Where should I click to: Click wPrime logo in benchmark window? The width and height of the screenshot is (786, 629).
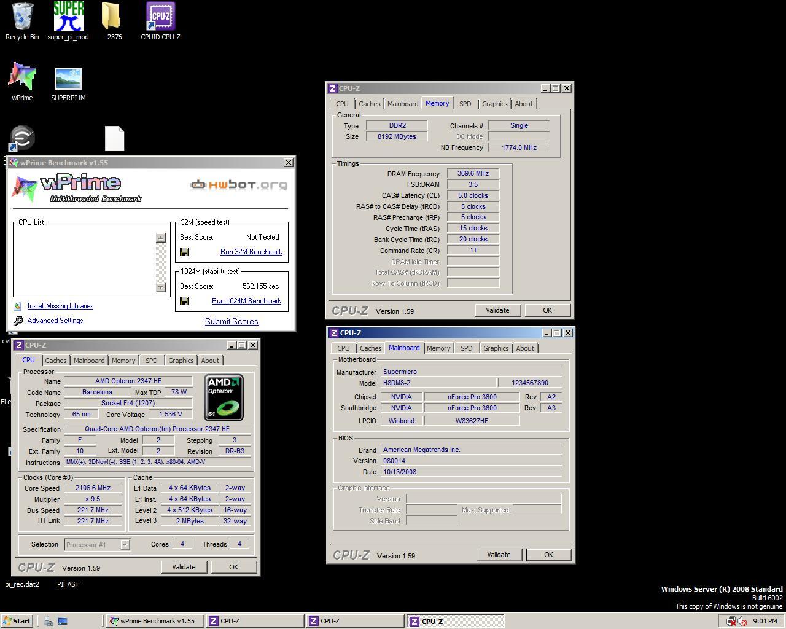click(x=77, y=189)
